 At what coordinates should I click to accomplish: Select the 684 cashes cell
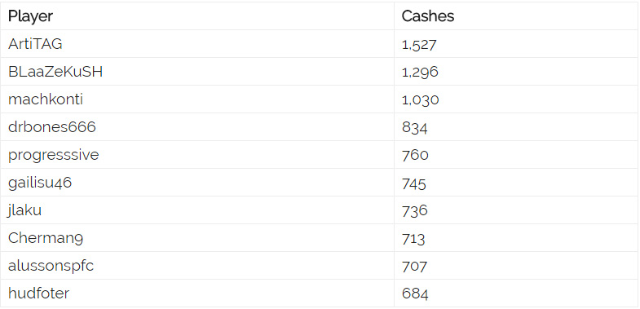[517, 294]
